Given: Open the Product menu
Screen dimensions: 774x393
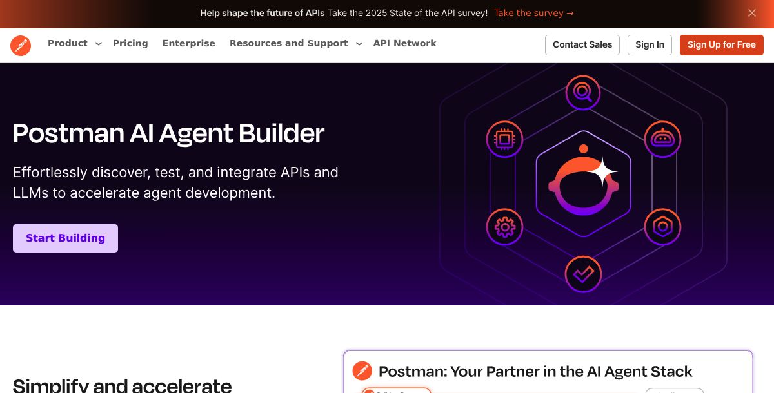Looking at the screenshot, I should pos(68,43).
